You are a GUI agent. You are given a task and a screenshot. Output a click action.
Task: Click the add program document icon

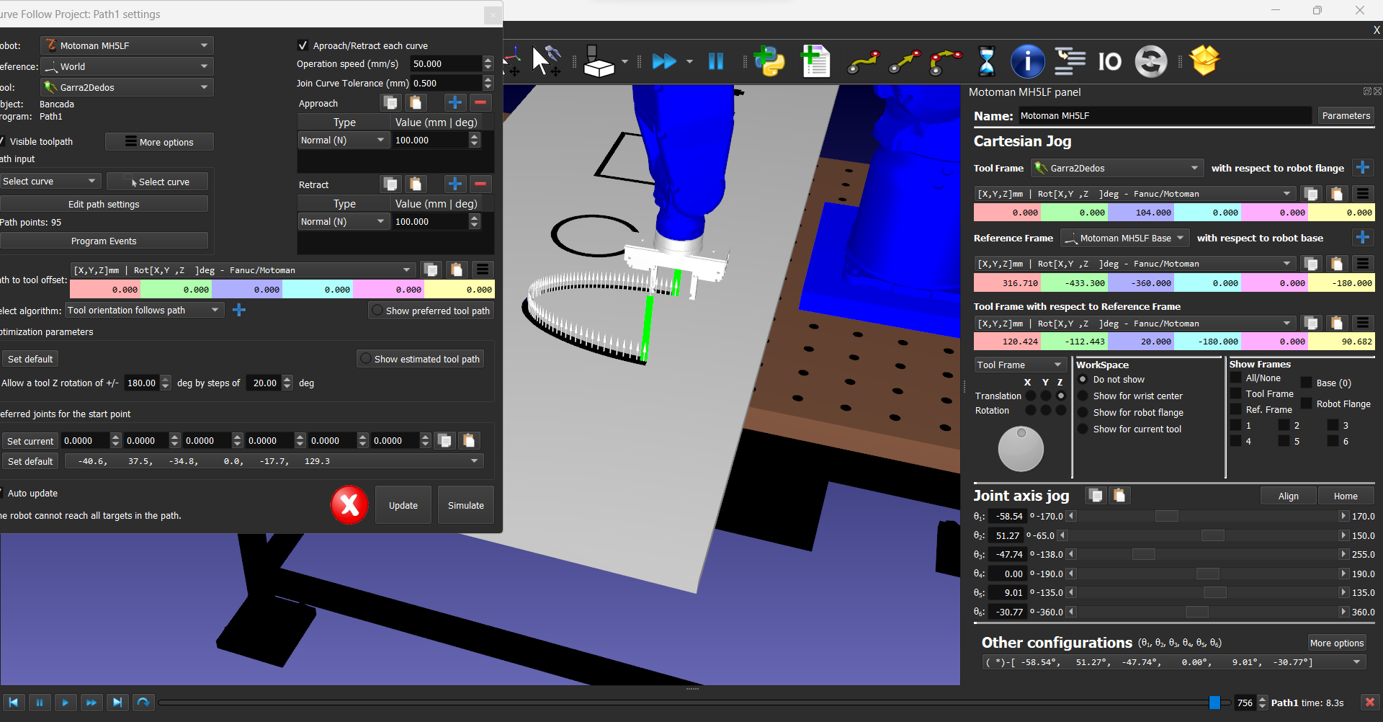(815, 61)
